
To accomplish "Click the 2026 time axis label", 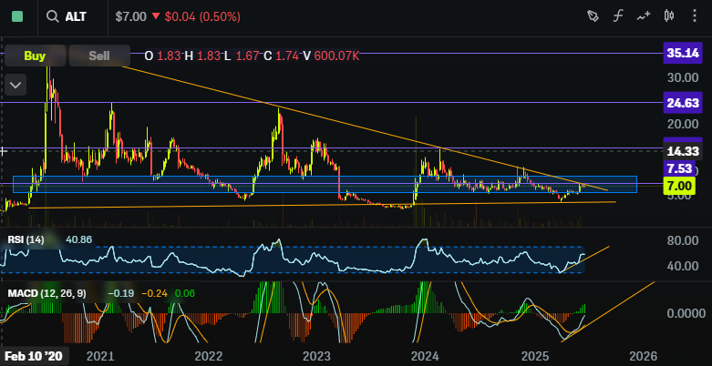I will pos(643,356).
